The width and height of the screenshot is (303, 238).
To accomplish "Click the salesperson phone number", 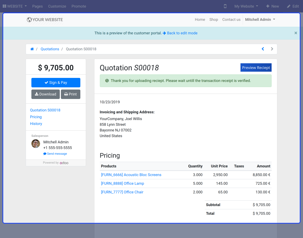I will [x=58, y=148].
